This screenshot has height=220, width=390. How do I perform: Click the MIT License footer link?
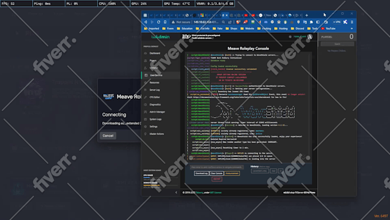tap(216, 192)
